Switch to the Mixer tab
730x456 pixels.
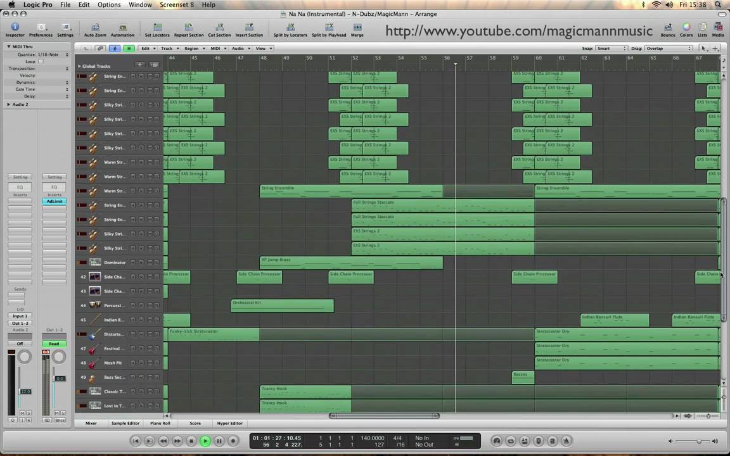tap(91, 424)
